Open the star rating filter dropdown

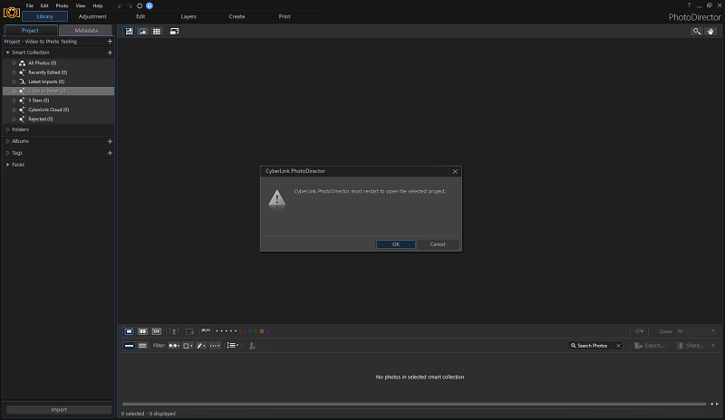coord(215,346)
